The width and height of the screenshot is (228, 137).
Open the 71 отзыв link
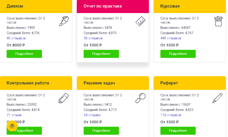coord(14,115)
